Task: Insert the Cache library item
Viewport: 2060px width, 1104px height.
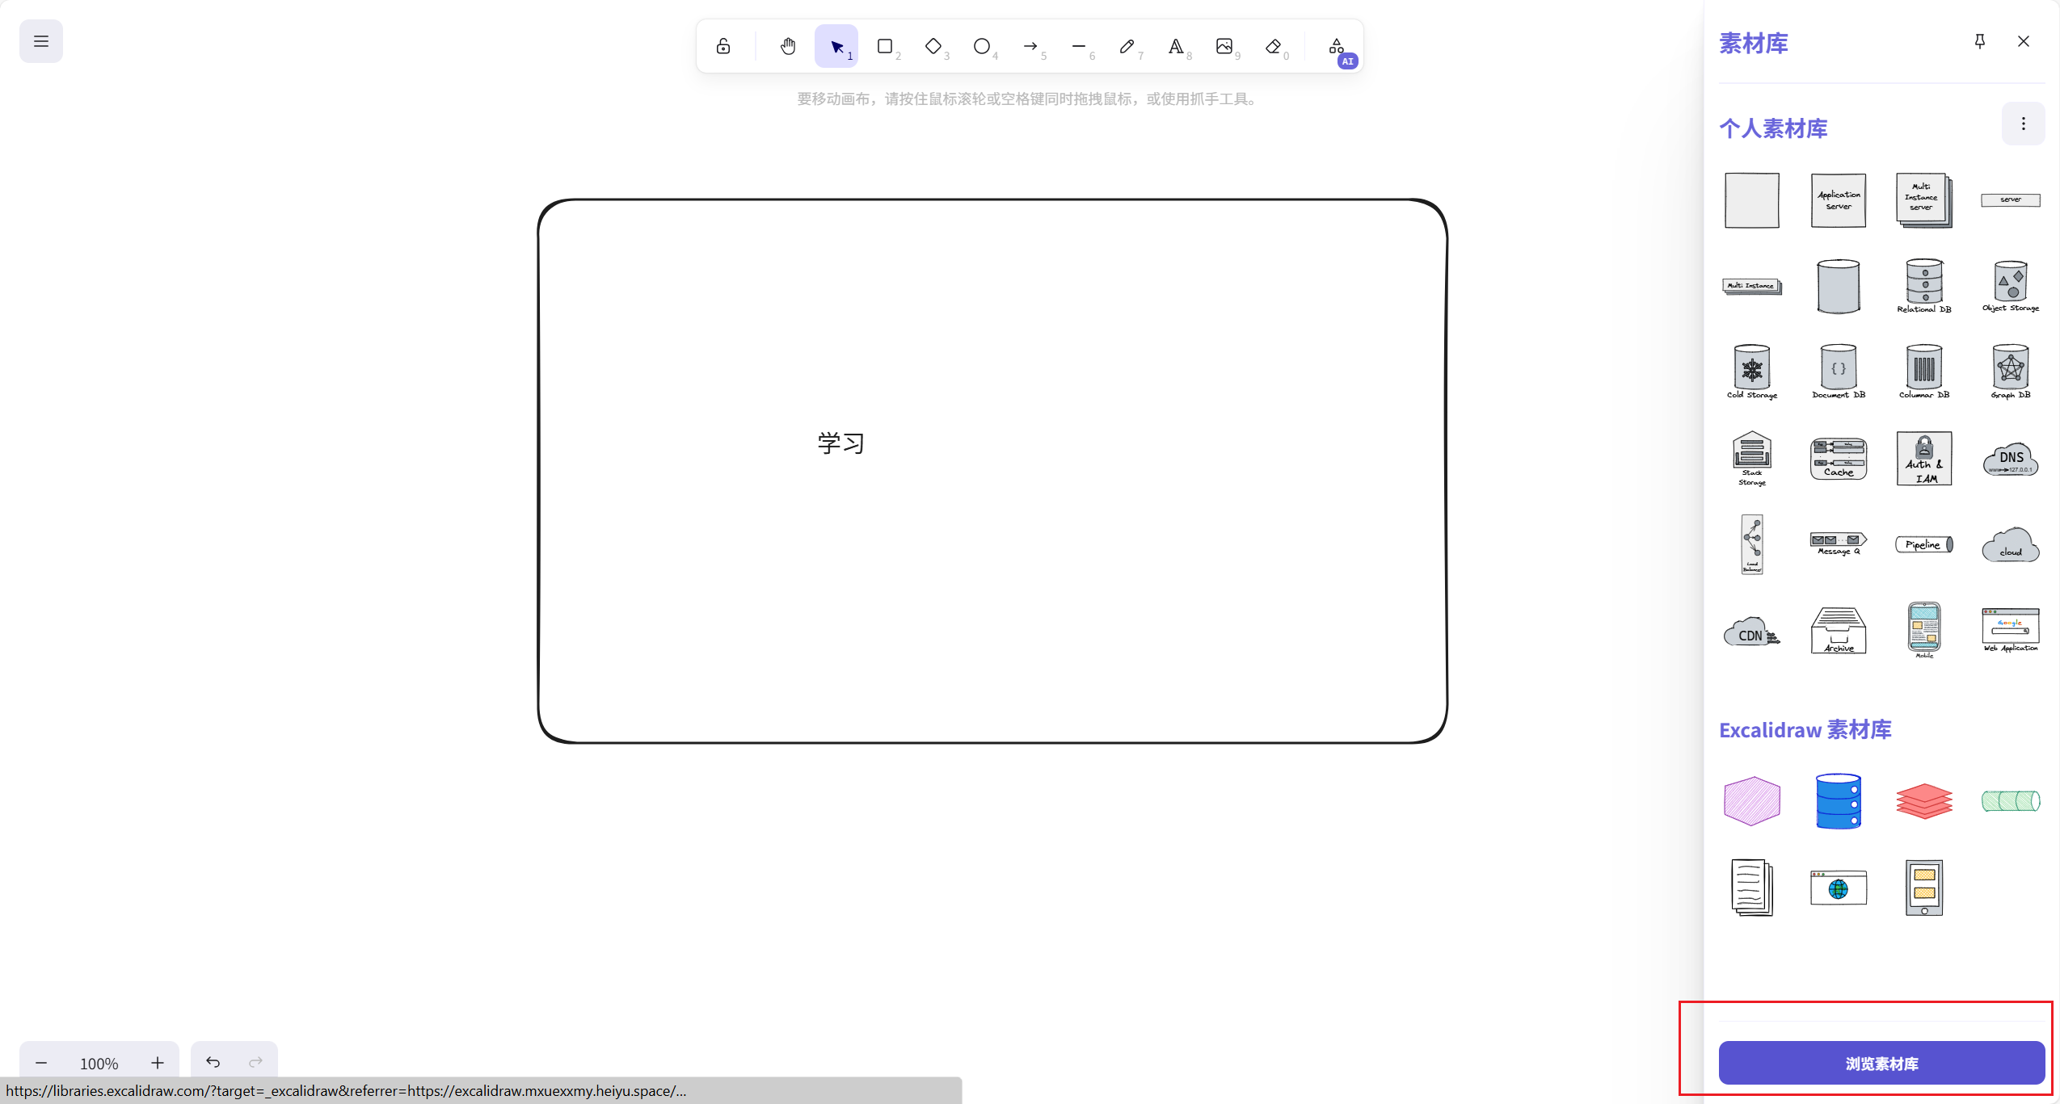Action: tap(1839, 459)
